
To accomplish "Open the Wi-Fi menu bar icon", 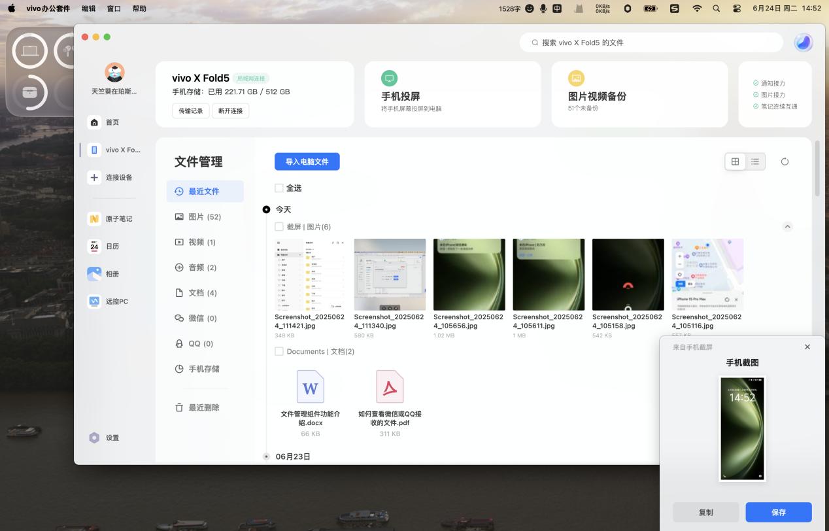I will (697, 9).
